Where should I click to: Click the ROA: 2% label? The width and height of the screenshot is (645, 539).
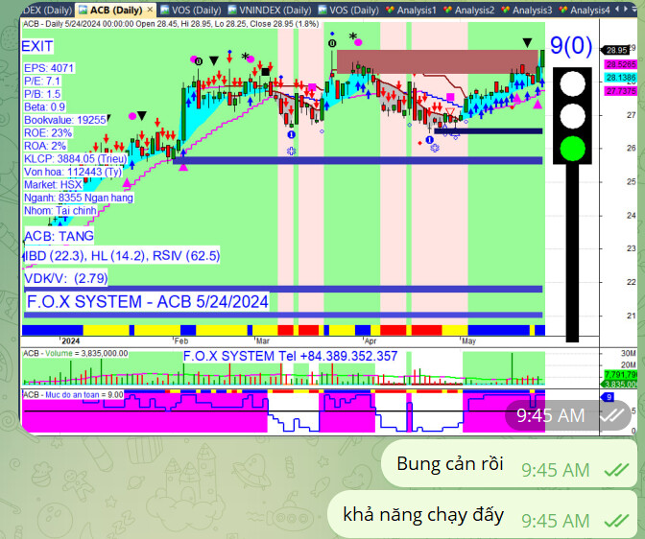click(x=45, y=146)
